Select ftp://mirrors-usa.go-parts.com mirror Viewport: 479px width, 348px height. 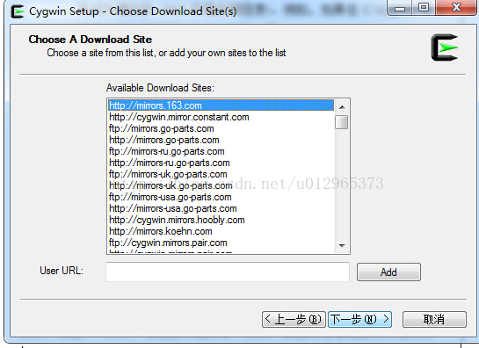pyautogui.click(x=221, y=197)
